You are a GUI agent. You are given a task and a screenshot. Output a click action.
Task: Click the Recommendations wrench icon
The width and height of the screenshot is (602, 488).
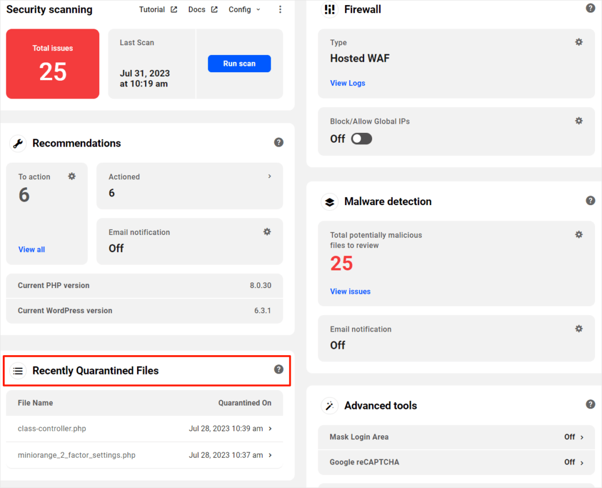17,143
